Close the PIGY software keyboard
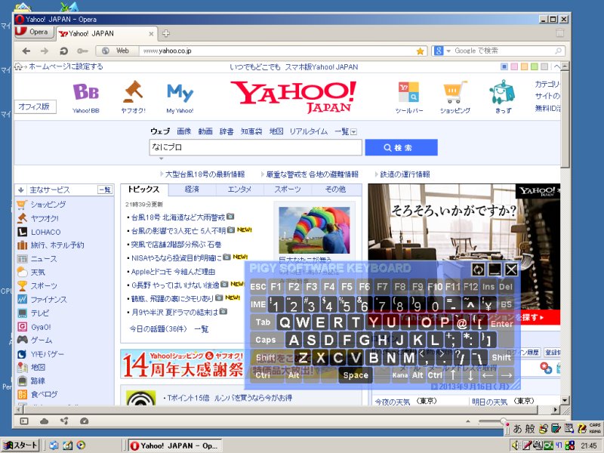This screenshot has height=453, width=604. tap(512, 270)
